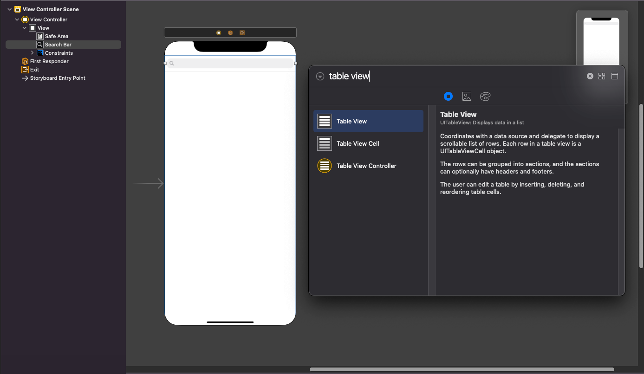This screenshot has height=374, width=644.
Task: Collapse the View node disclosure arrow
Action: [25, 28]
